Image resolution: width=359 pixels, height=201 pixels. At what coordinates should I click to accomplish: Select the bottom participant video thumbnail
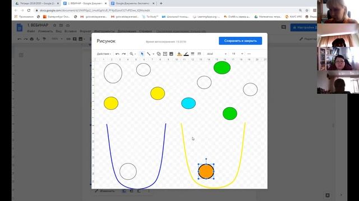338,82
